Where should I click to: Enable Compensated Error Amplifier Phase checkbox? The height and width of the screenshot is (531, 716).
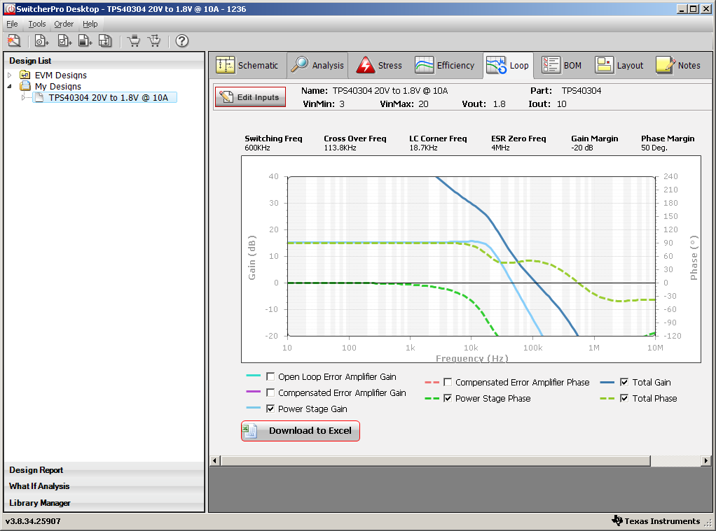pyautogui.click(x=448, y=382)
